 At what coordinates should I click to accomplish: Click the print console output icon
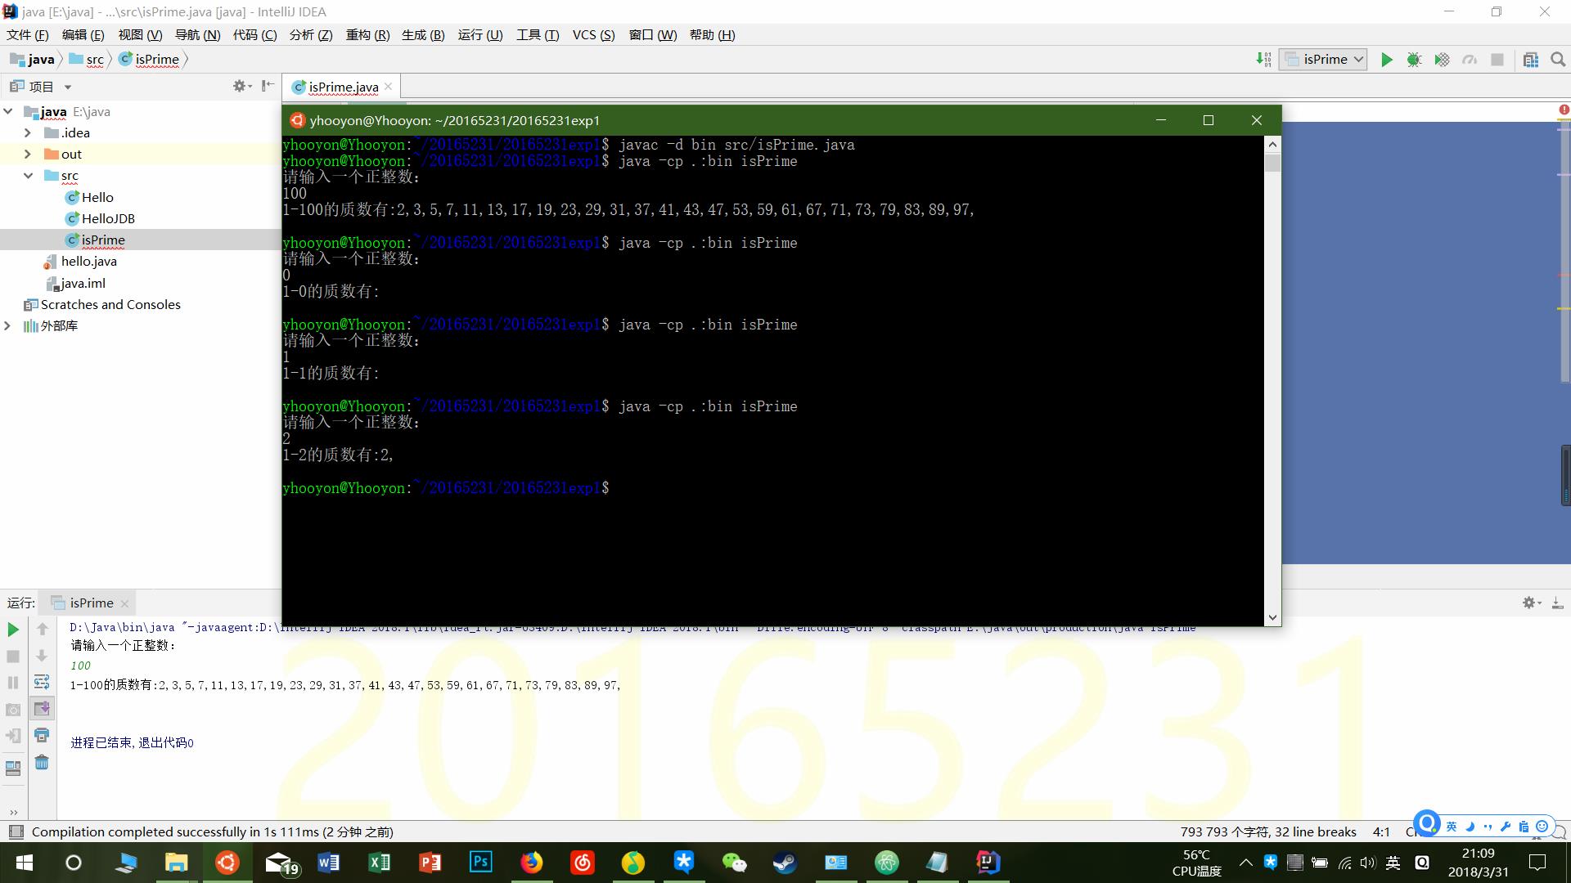tap(42, 735)
